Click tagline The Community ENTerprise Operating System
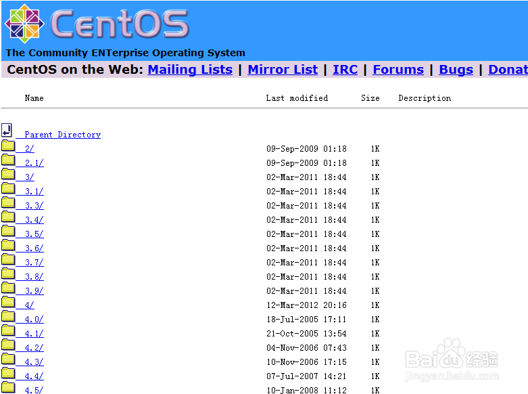528x394 pixels. coord(125,53)
